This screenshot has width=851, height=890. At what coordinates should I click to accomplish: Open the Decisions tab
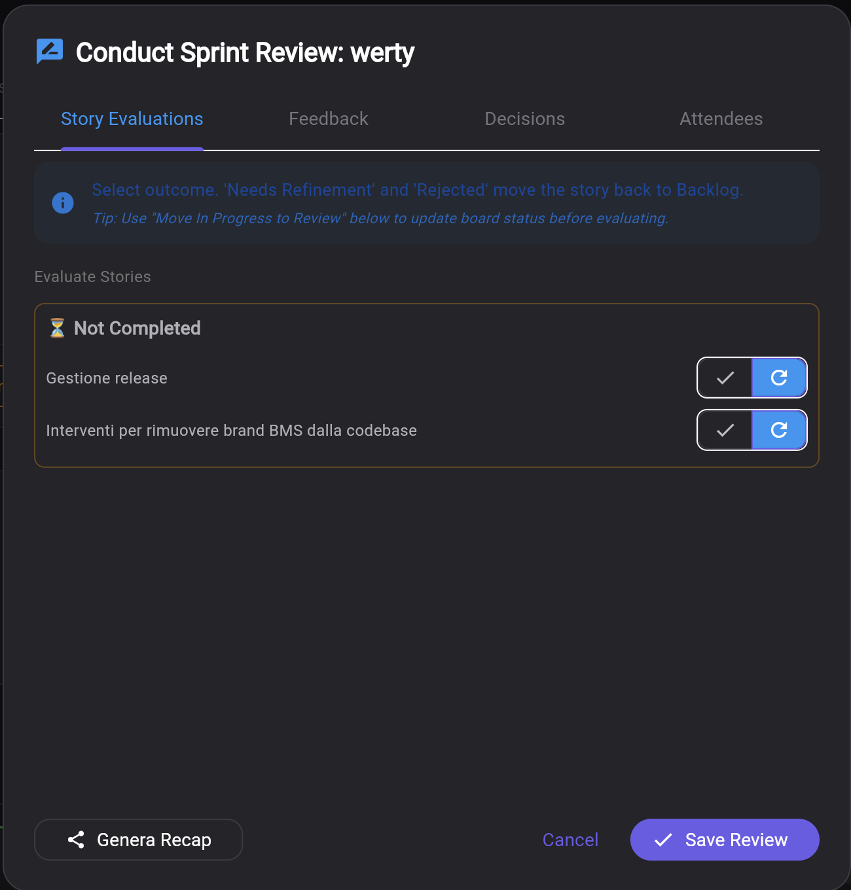[x=524, y=119]
